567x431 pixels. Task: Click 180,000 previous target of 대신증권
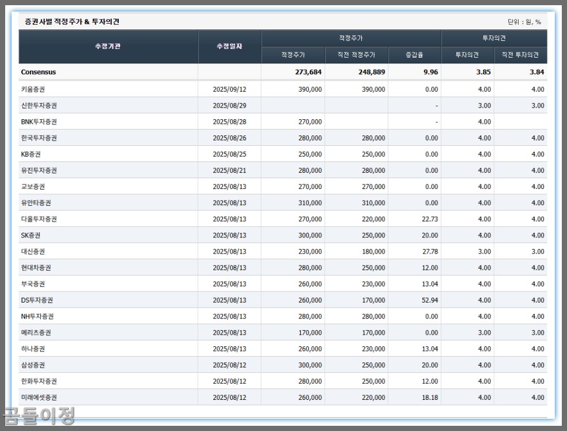373,252
